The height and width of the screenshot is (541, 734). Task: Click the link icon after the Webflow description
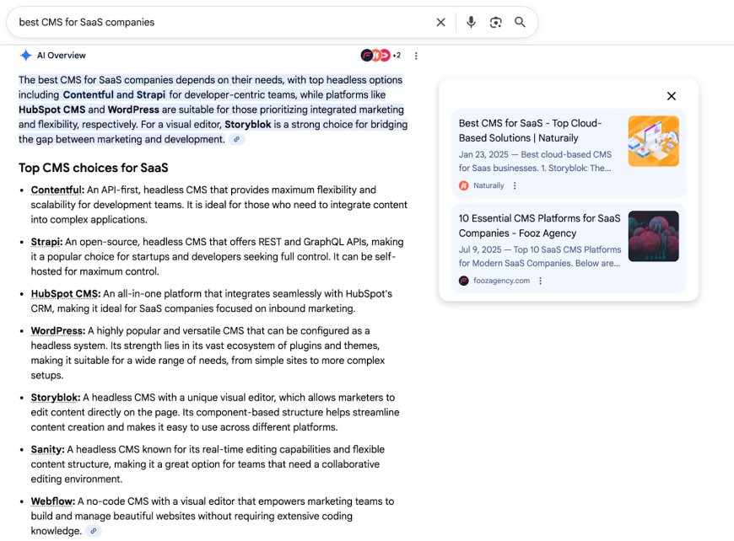(94, 530)
